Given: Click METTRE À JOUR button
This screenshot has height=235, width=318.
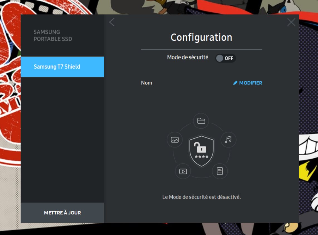Looking at the screenshot, I should point(62,213).
